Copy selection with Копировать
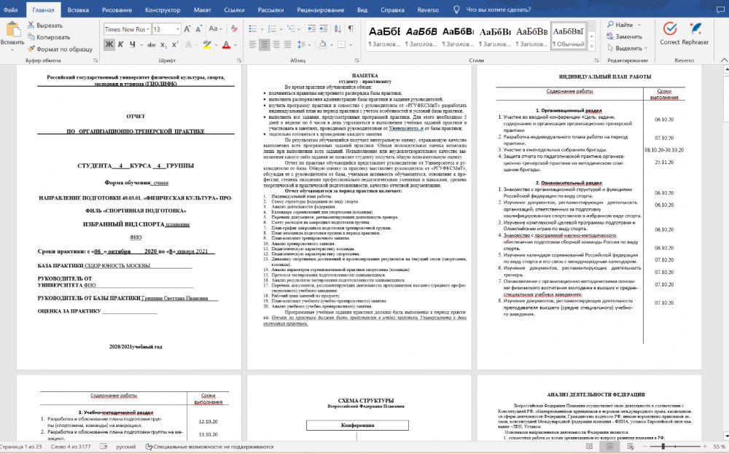Viewport: 729px width, 454px height. click(48, 37)
